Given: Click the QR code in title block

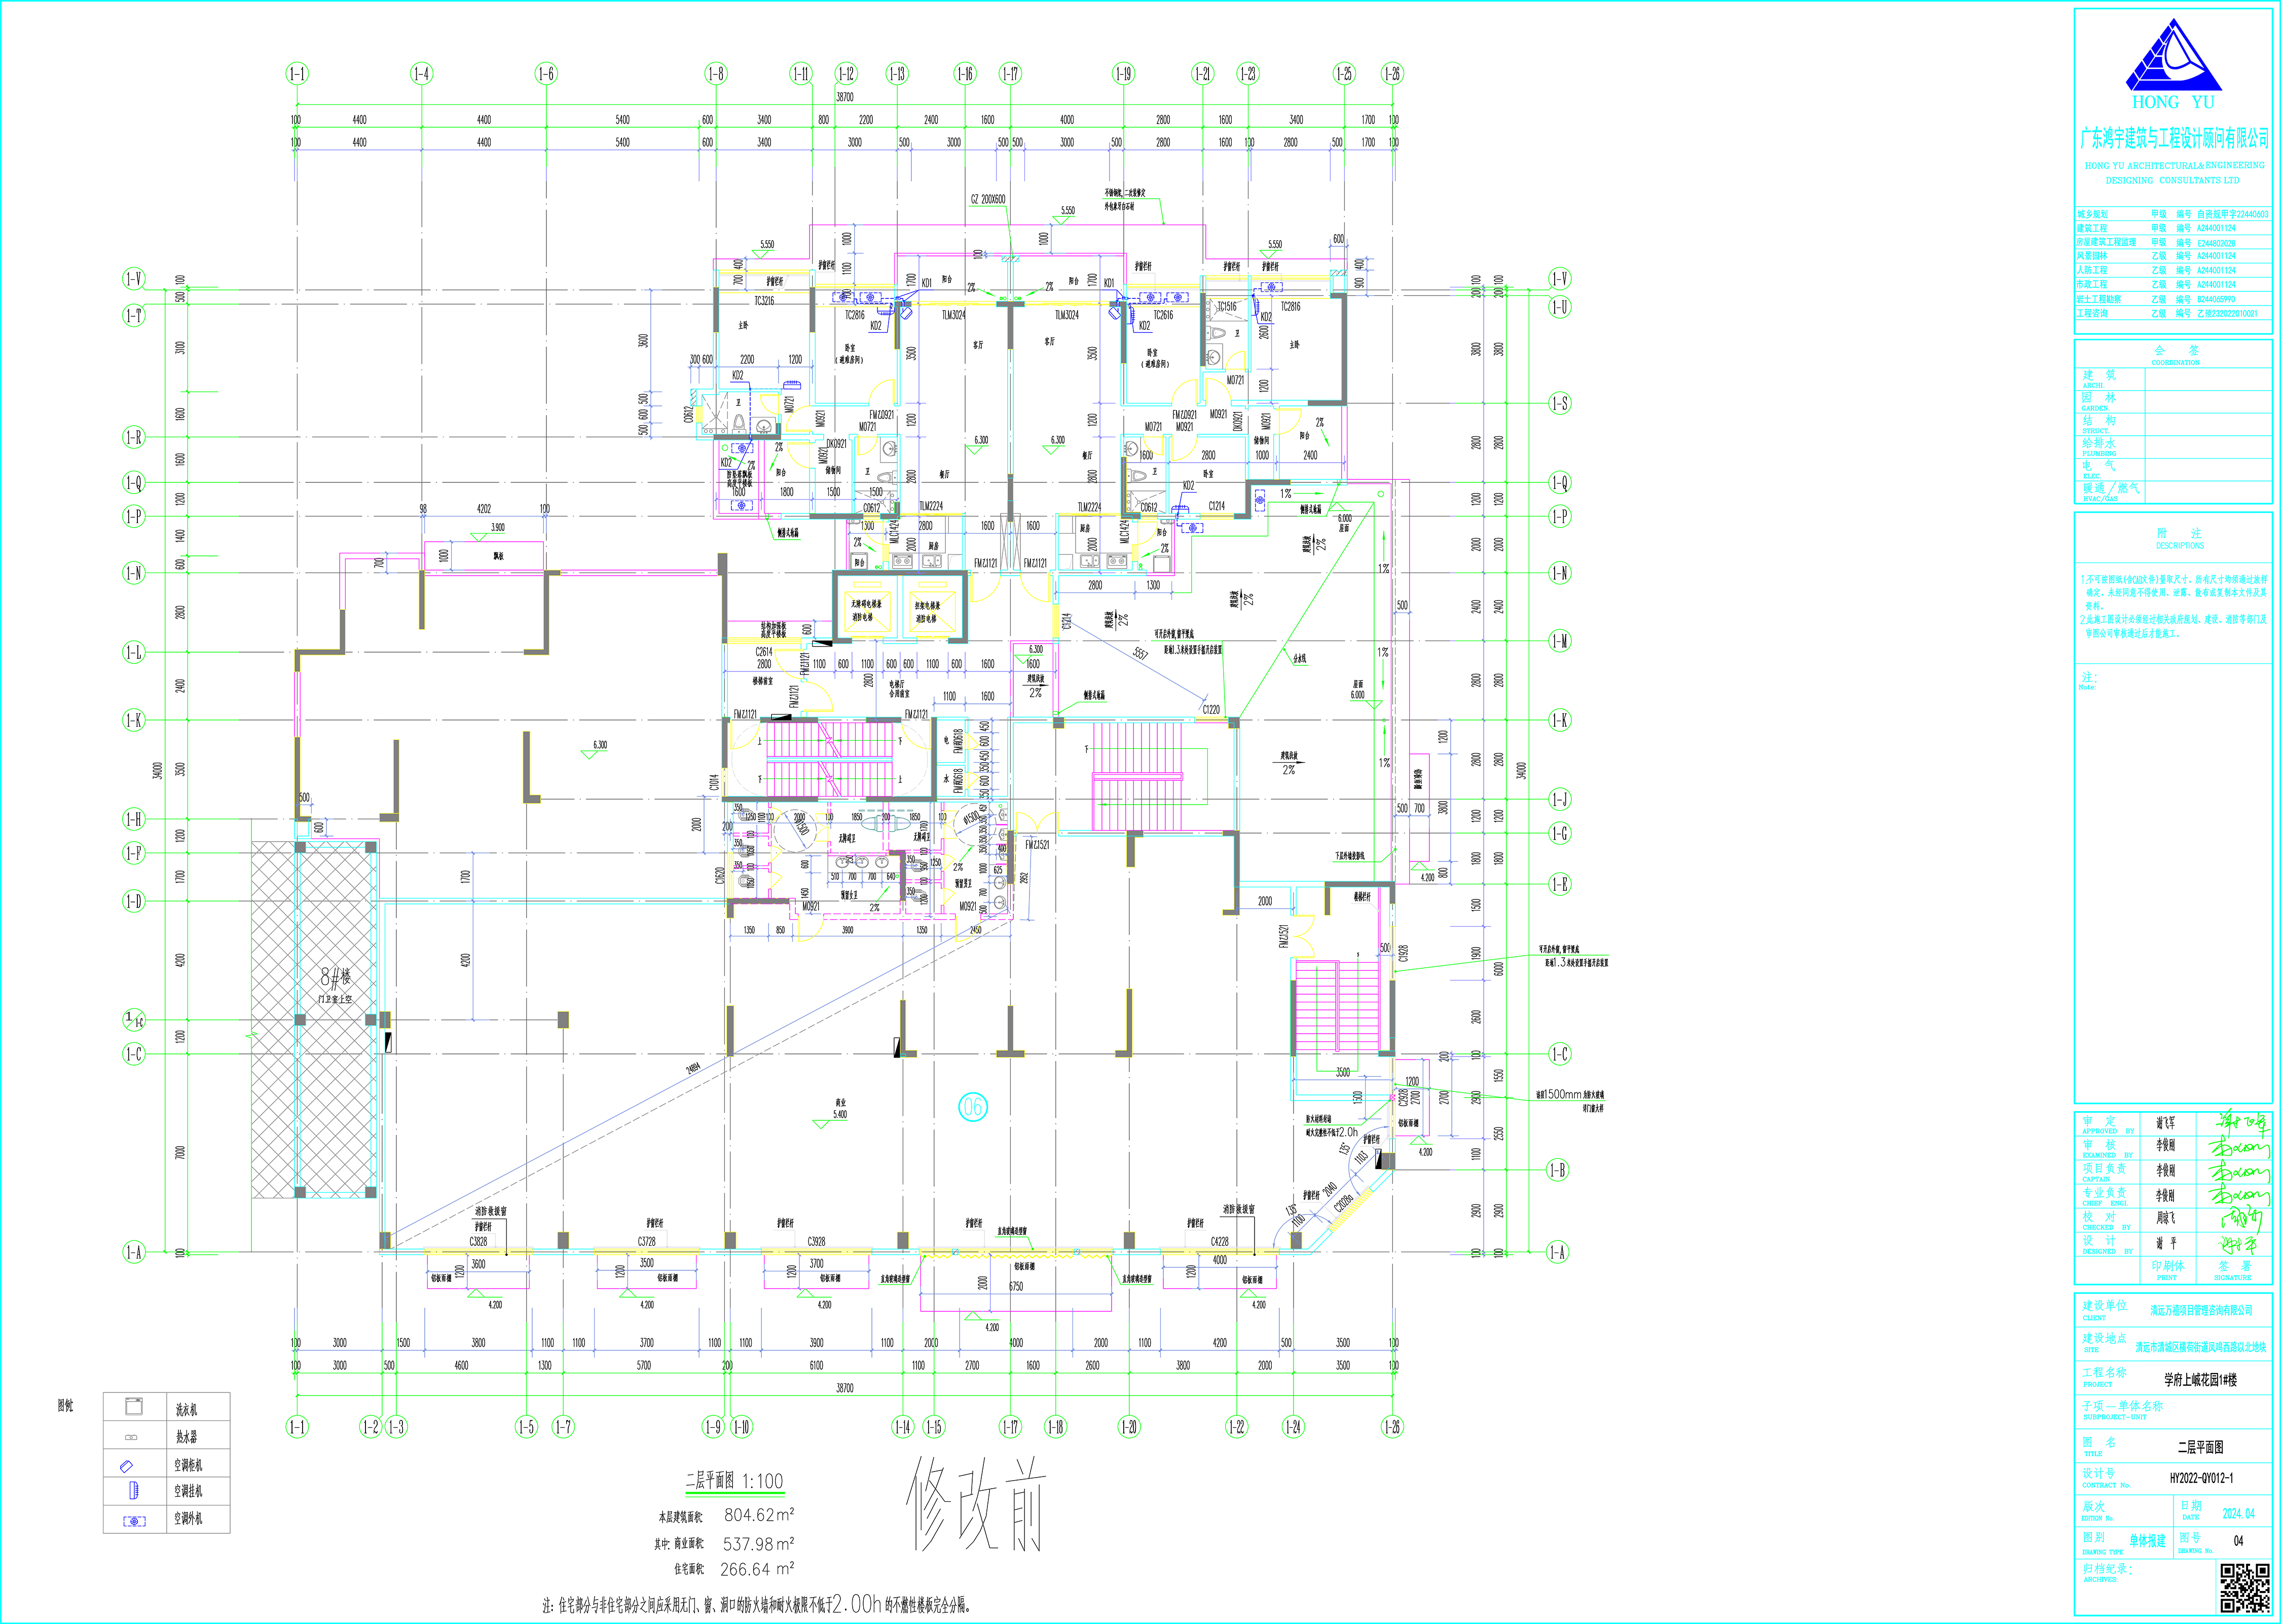Looking at the screenshot, I should pos(2245,1588).
